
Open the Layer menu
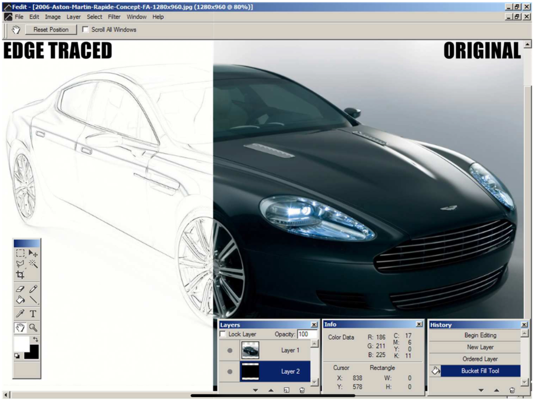tap(73, 17)
